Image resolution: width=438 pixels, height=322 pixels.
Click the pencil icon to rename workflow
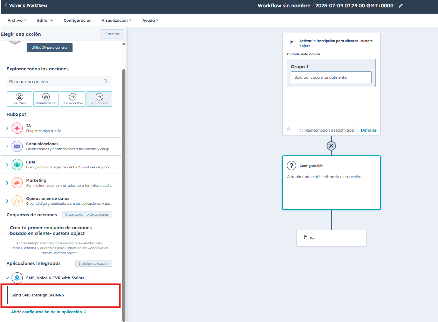point(401,6)
